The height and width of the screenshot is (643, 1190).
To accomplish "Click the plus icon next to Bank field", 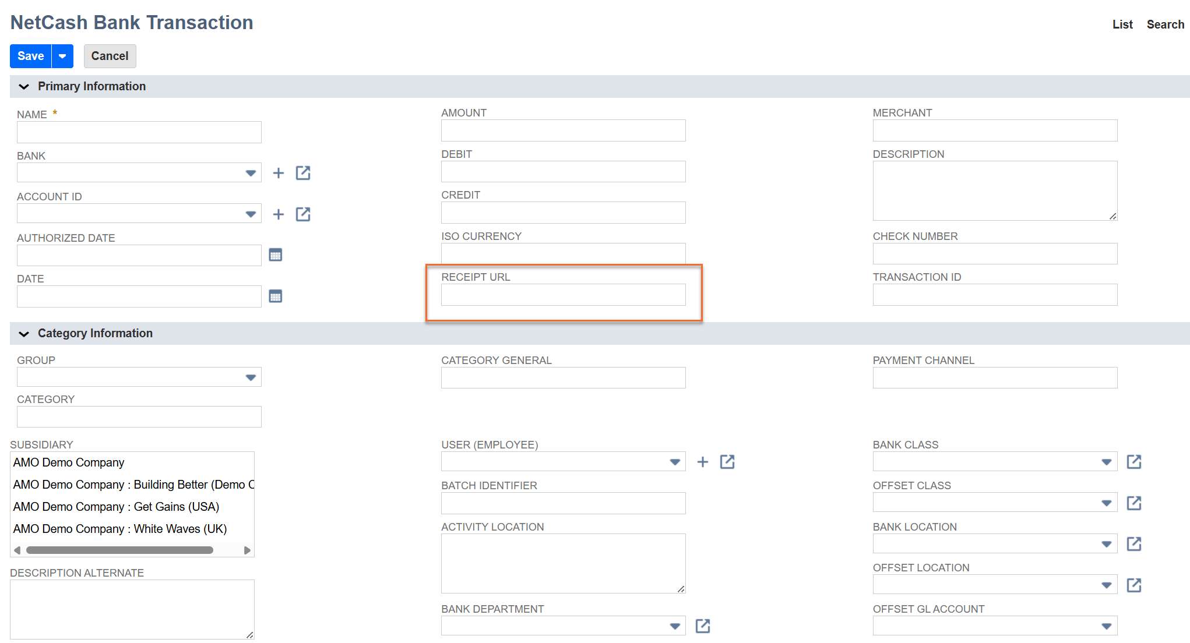I will tap(279, 173).
